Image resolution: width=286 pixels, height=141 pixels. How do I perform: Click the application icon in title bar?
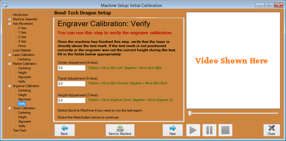coord(5,5)
